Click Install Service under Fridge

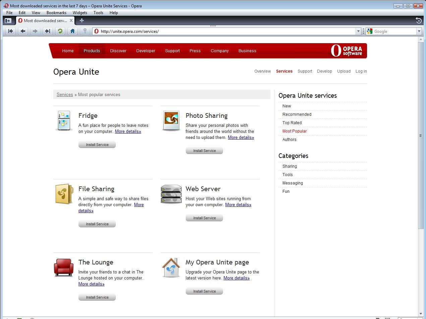tap(97, 144)
